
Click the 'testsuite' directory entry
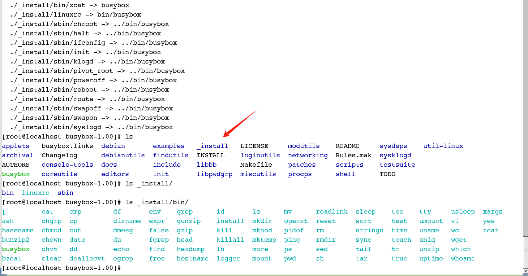397,165
